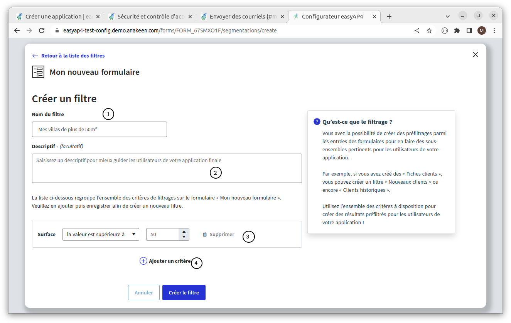The height and width of the screenshot is (323, 511).
Task: Click the plus icon beside Ajouter un critère
Action: (143, 261)
